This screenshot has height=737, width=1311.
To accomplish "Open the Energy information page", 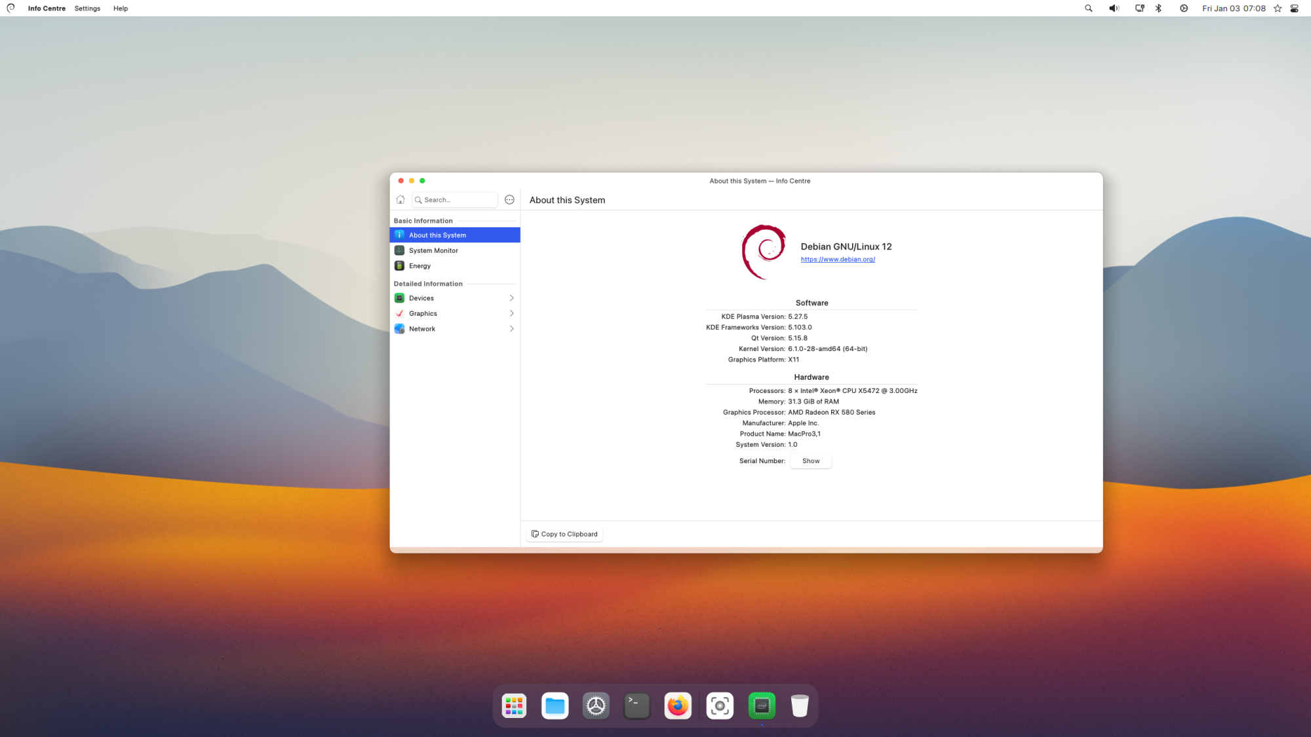I will pyautogui.click(x=420, y=266).
